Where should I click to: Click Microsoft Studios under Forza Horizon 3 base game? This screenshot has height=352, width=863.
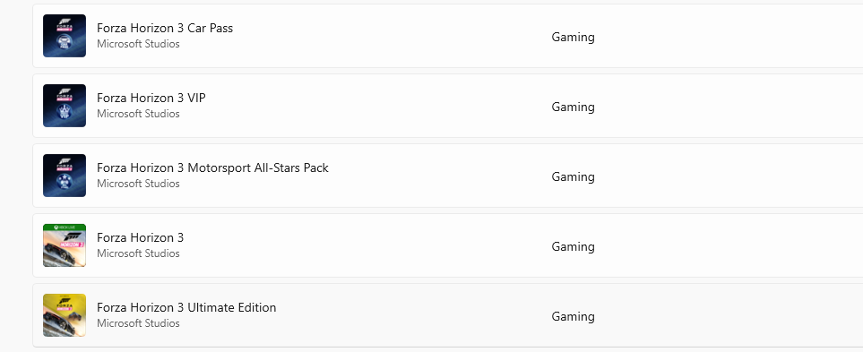click(138, 253)
